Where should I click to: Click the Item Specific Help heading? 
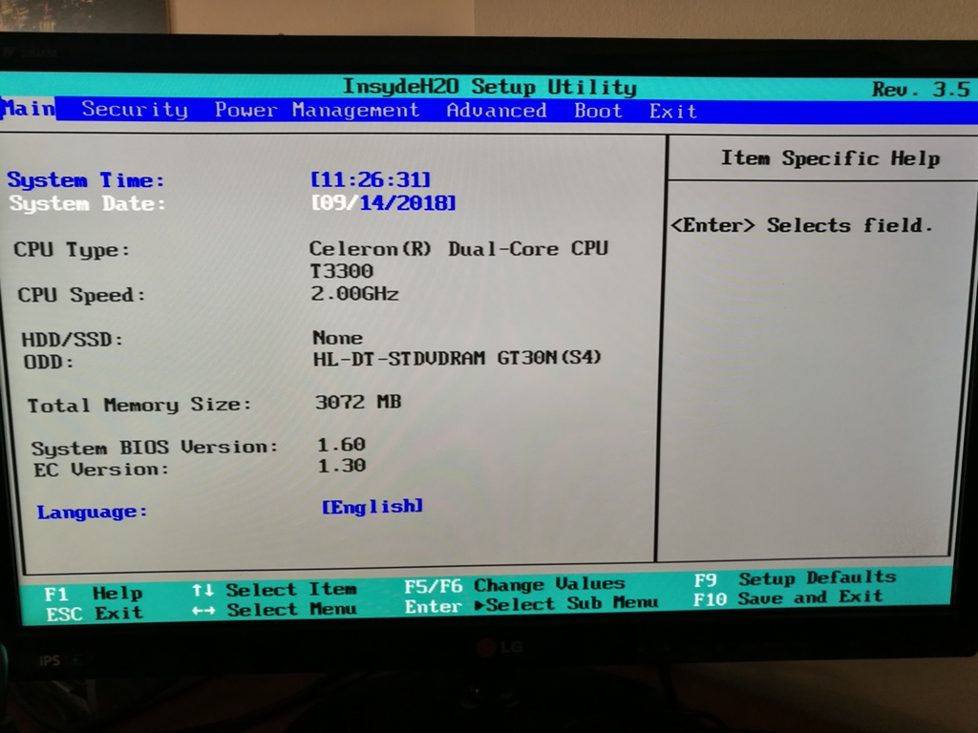(830, 158)
